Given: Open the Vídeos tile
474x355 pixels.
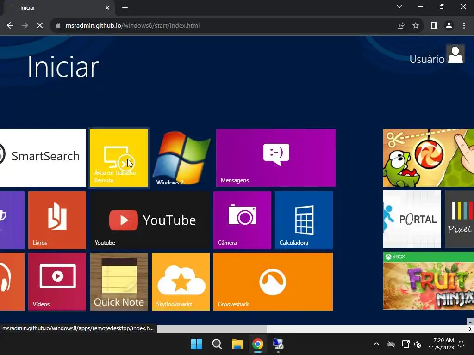Looking at the screenshot, I should point(57,282).
